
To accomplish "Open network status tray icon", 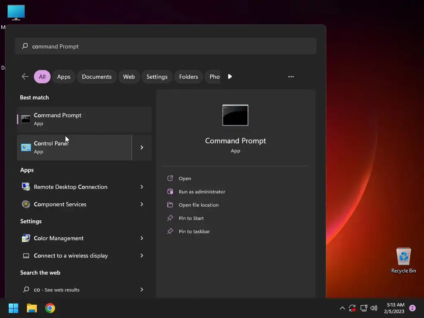I will [x=364, y=308].
